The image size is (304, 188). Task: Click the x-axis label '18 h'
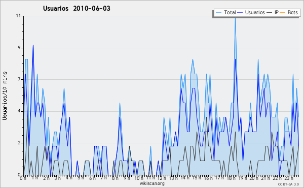pyautogui.click(x=231, y=178)
